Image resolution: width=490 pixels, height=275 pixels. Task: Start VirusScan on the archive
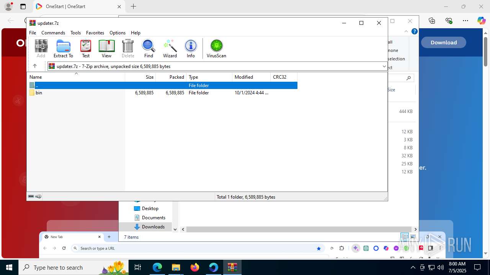pos(216,49)
